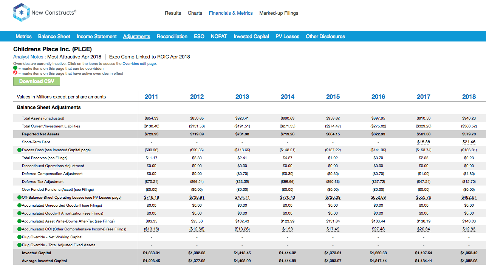This screenshot has height=270, width=486.
Task: Switch to the Invested Capital tab
Action: tap(251, 37)
